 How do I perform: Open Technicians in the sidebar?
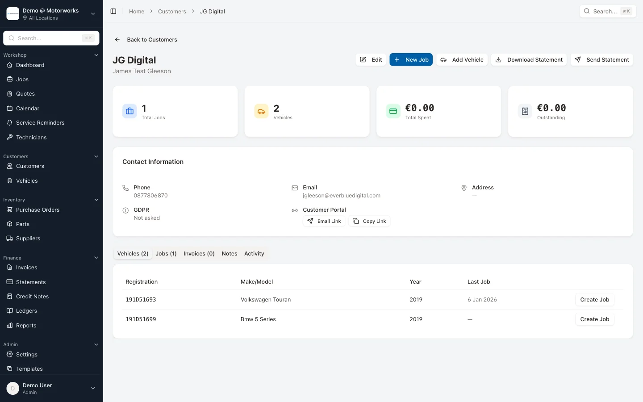[x=31, y=138]
